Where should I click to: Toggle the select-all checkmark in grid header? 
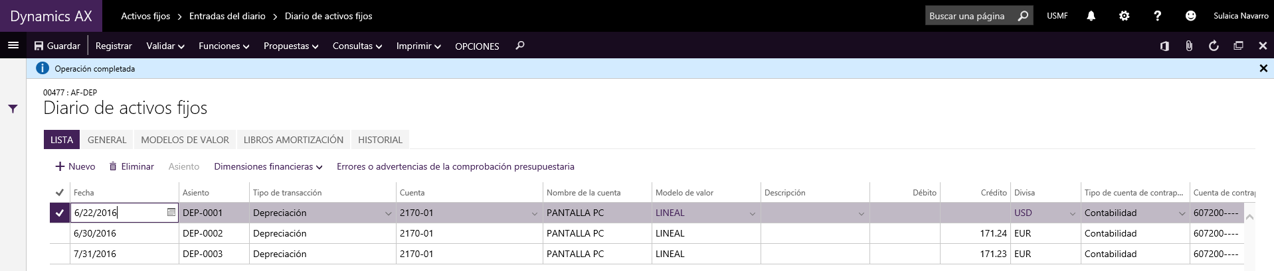point(60,192)
